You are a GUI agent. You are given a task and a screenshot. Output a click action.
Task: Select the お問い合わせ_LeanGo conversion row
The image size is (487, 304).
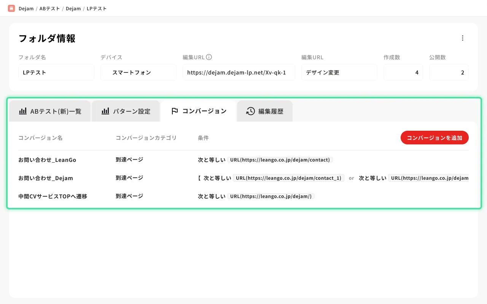[x=47, y=160]
